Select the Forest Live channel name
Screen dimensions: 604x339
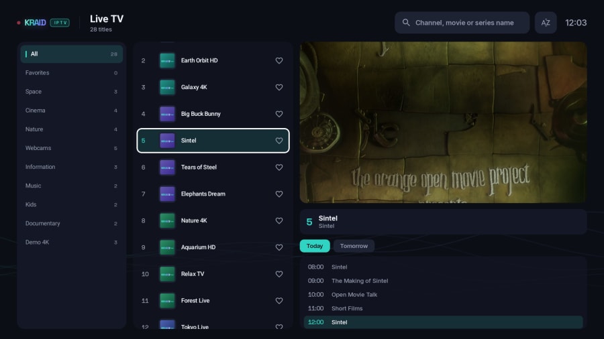click(195, 301)
